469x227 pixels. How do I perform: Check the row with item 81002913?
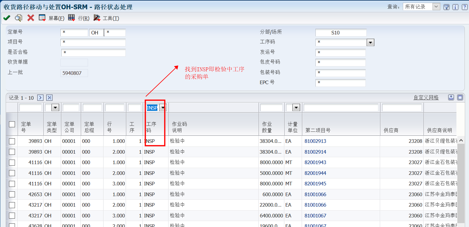(12, 141)
